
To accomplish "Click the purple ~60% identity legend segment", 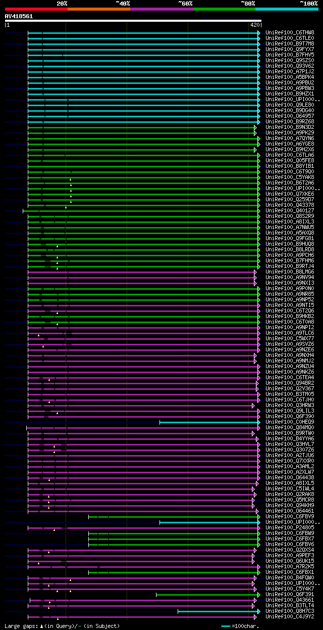I will click(x=161, y=9).
